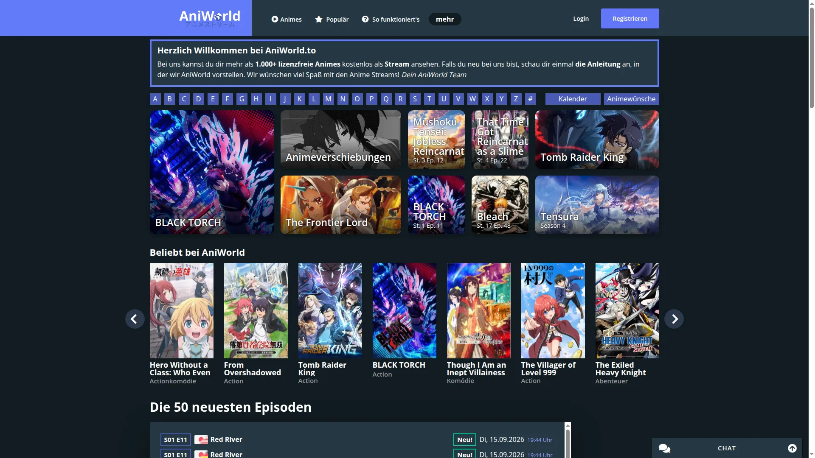This screenshot has height=458, width=815.
Task: Go to letter T index
Action: (430, 99)
